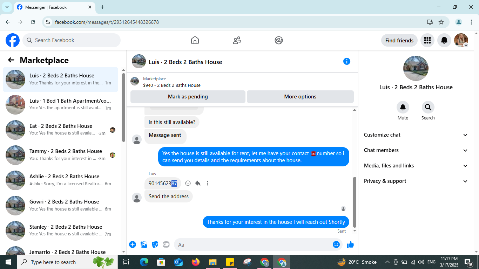Open the Windows Start menu
The height and width of the screenshot is (269, 479).
click(x=8, y=262)
